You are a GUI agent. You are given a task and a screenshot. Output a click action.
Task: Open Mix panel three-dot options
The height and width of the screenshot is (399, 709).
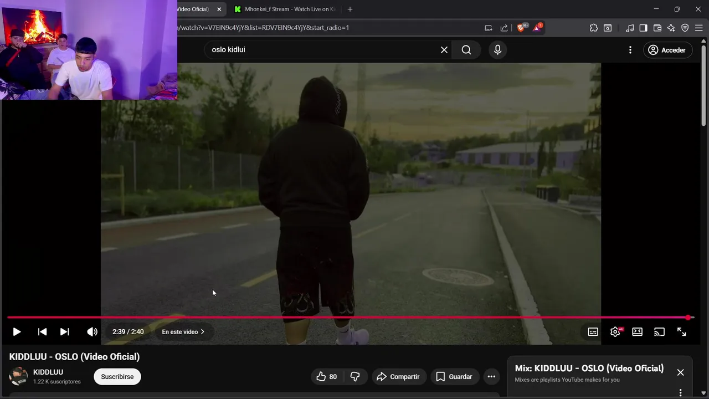click(x=680, y=393)
